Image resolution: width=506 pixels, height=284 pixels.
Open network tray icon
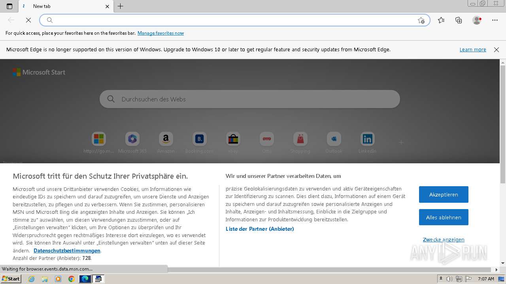459,279
